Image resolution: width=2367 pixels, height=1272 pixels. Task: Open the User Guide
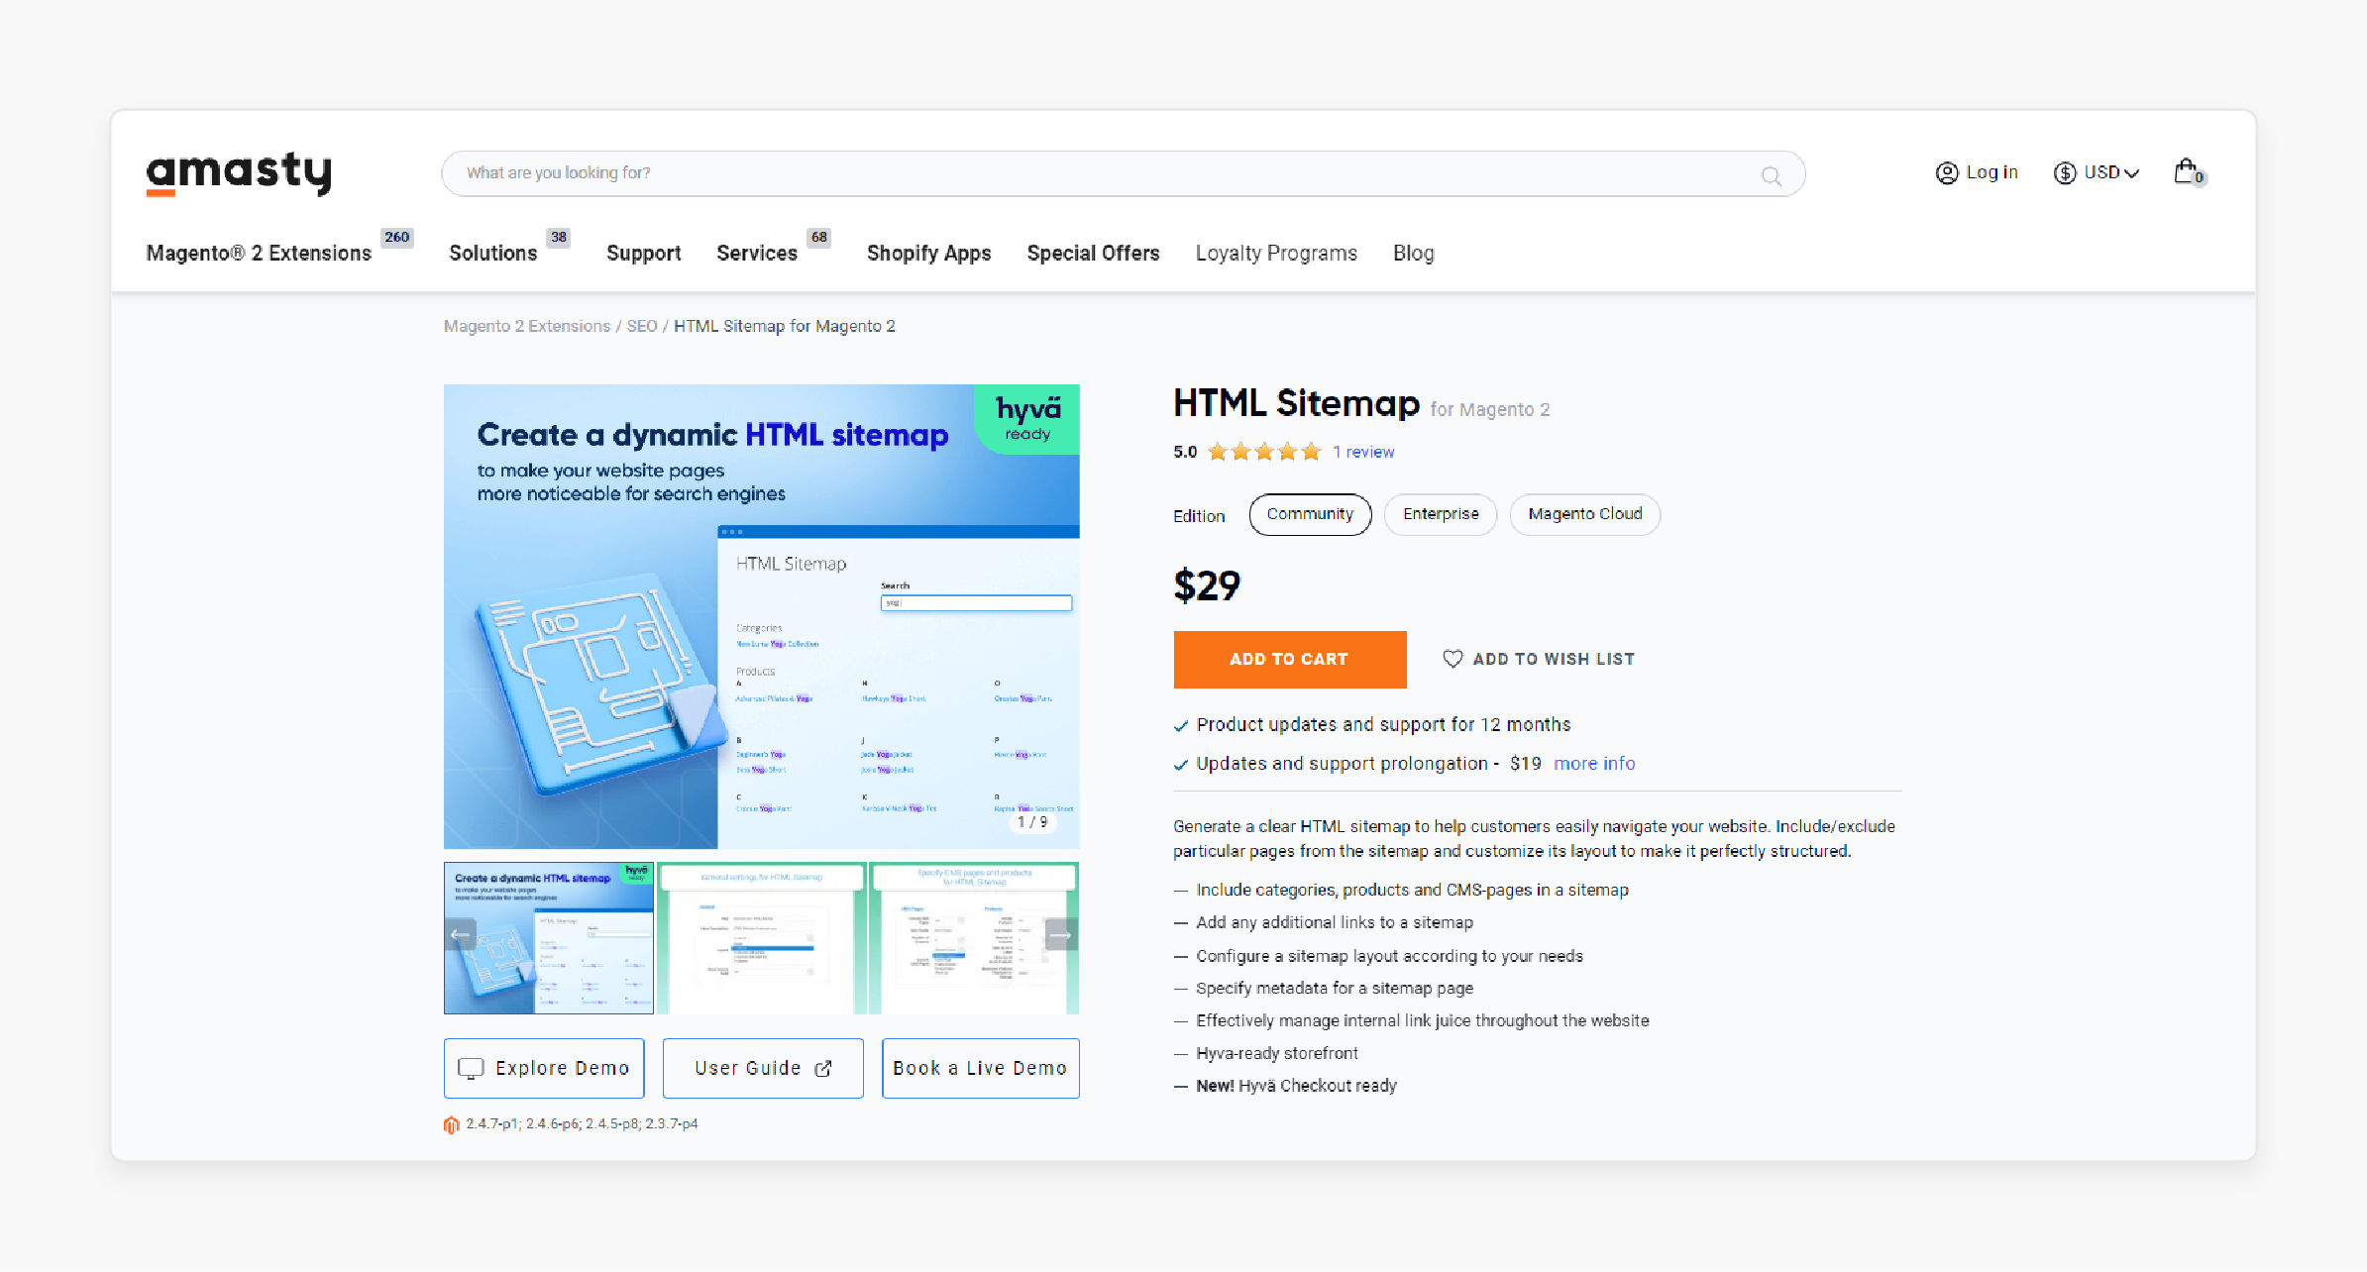coord(763,1068)
